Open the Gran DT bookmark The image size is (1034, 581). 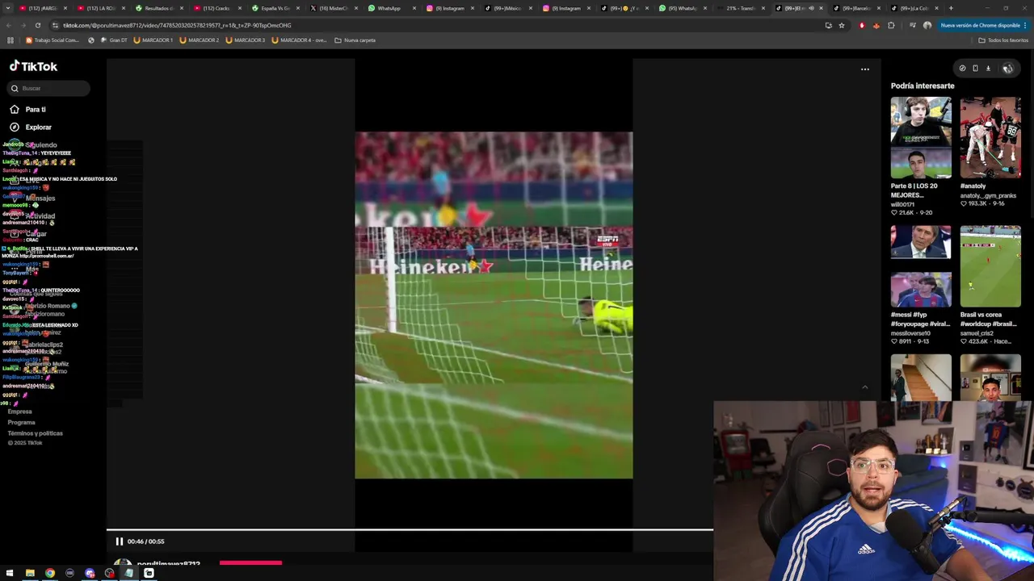pos(114,40)
